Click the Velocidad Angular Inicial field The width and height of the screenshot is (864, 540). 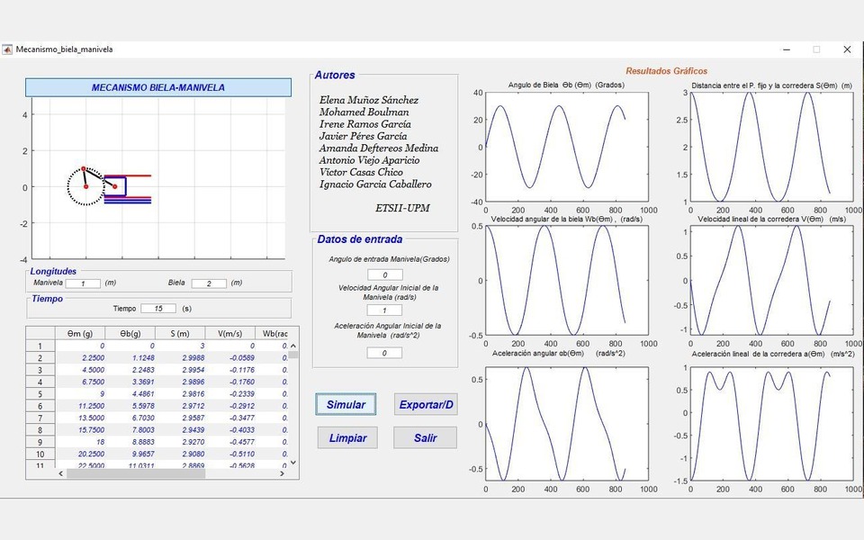coord(384,310)
